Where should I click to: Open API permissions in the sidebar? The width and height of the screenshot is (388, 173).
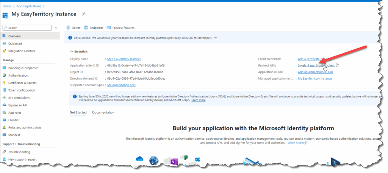(20, 98)
